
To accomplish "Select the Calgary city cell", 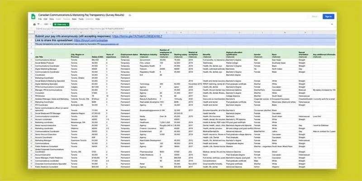I will pyautogui.click(x=81, y=87).
